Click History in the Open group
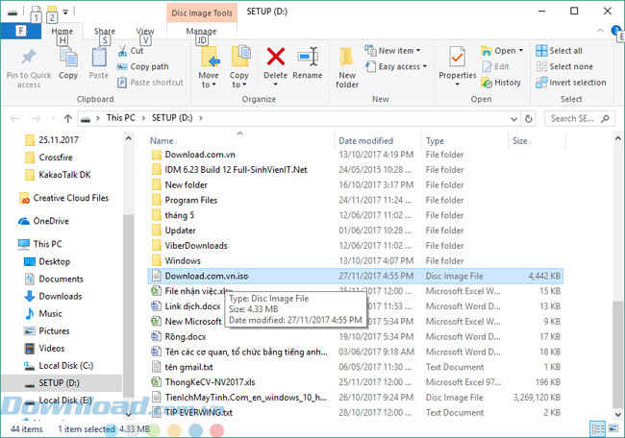Image resolution: width=625 pixels, height=438 pixels. (x=501, y=83)
